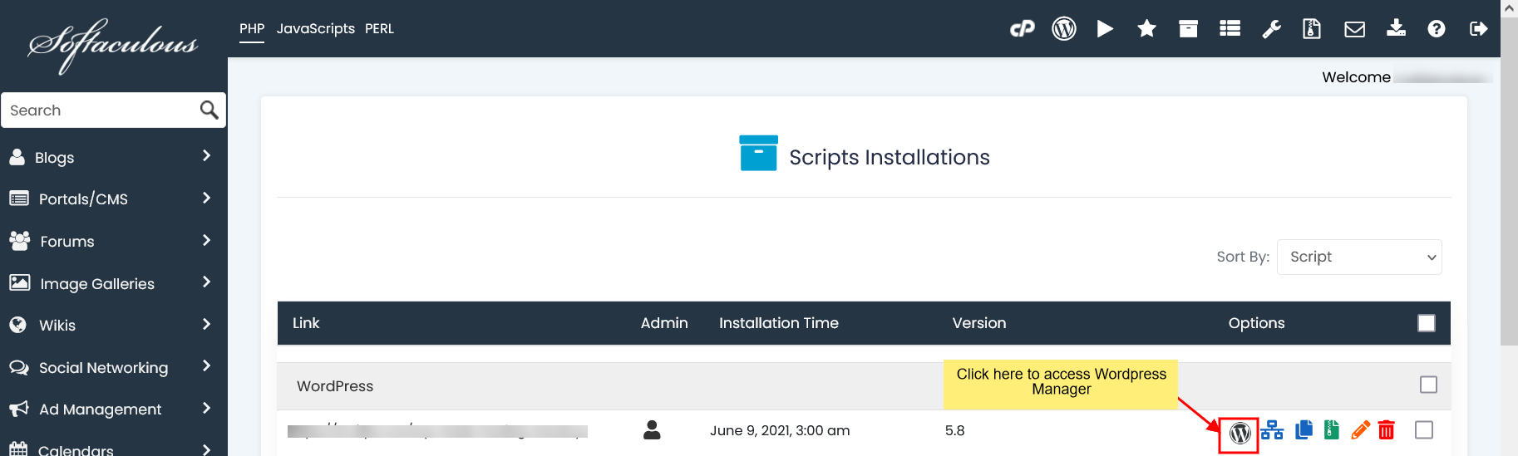Switch to the JavaScripts tab
Viewport: 1518px width, 456px height.
click(x=315, y=28)
